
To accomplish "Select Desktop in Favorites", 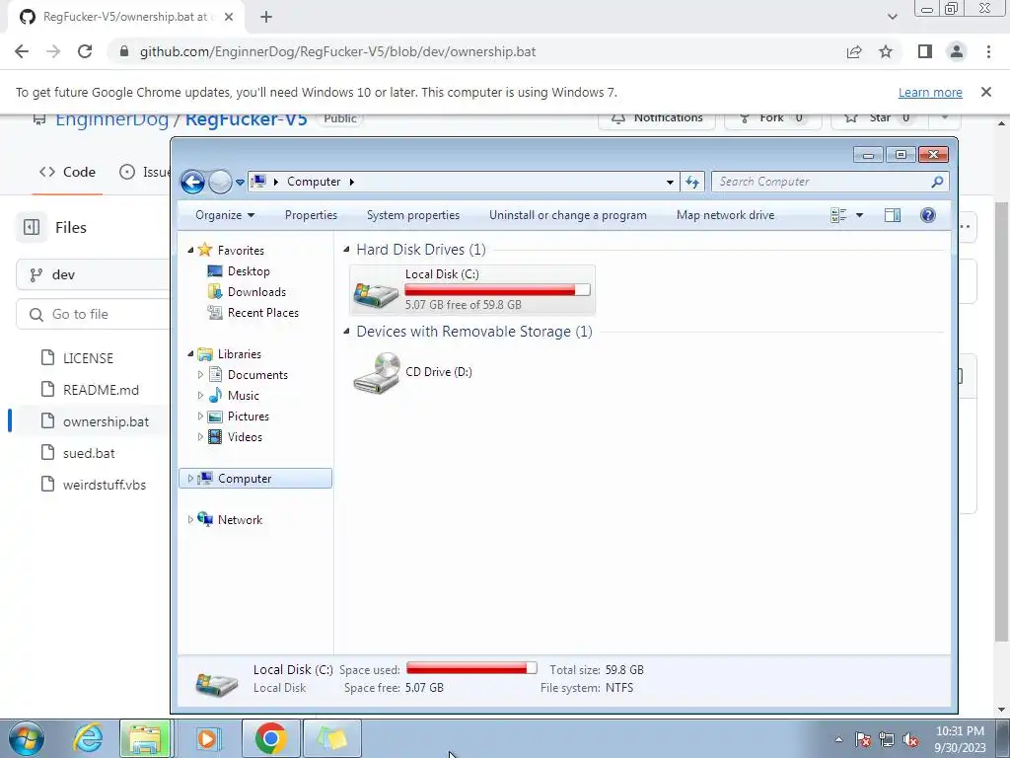I will tap(249, 271).
